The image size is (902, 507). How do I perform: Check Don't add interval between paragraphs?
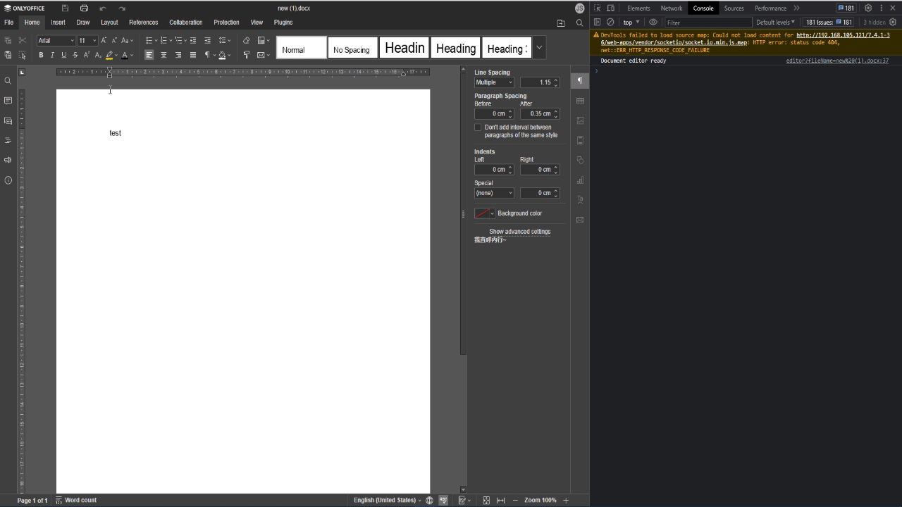coord(478,127)
